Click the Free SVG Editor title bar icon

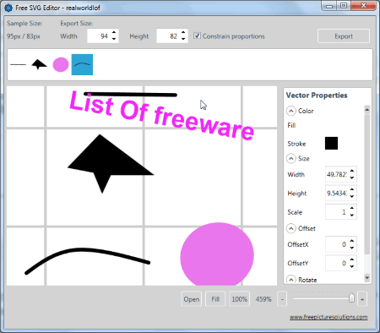coord(8,8)
